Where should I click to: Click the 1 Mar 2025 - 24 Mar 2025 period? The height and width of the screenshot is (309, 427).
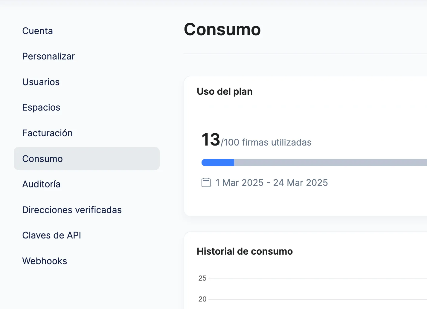coord(272,183)
